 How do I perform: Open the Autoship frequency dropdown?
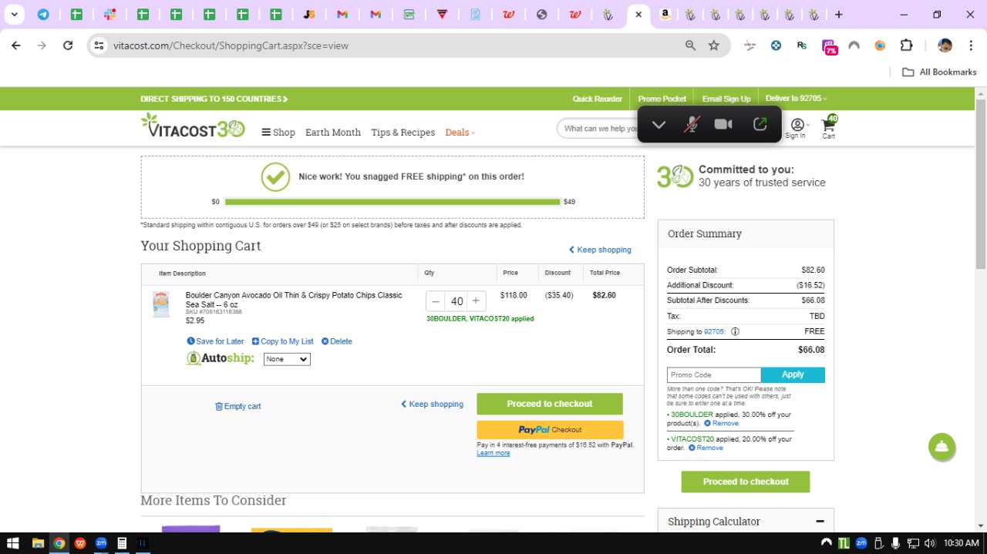(287, 359)
